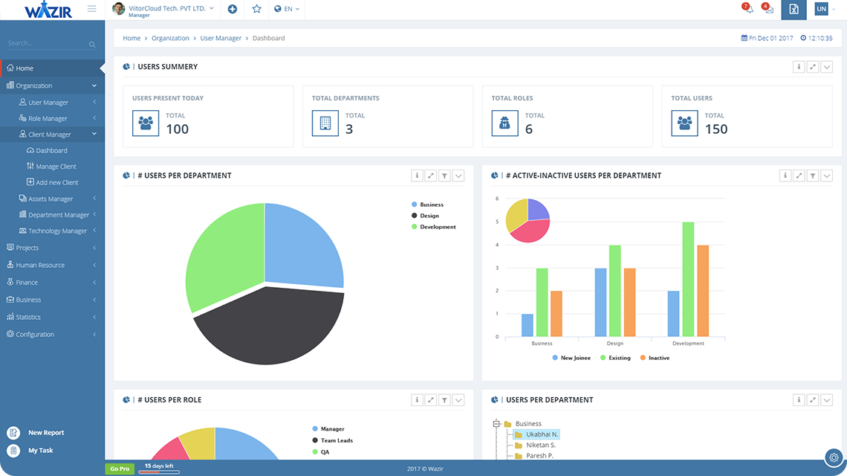
Task: Maximize the Users Summery panel
Action: pos(812,67)
